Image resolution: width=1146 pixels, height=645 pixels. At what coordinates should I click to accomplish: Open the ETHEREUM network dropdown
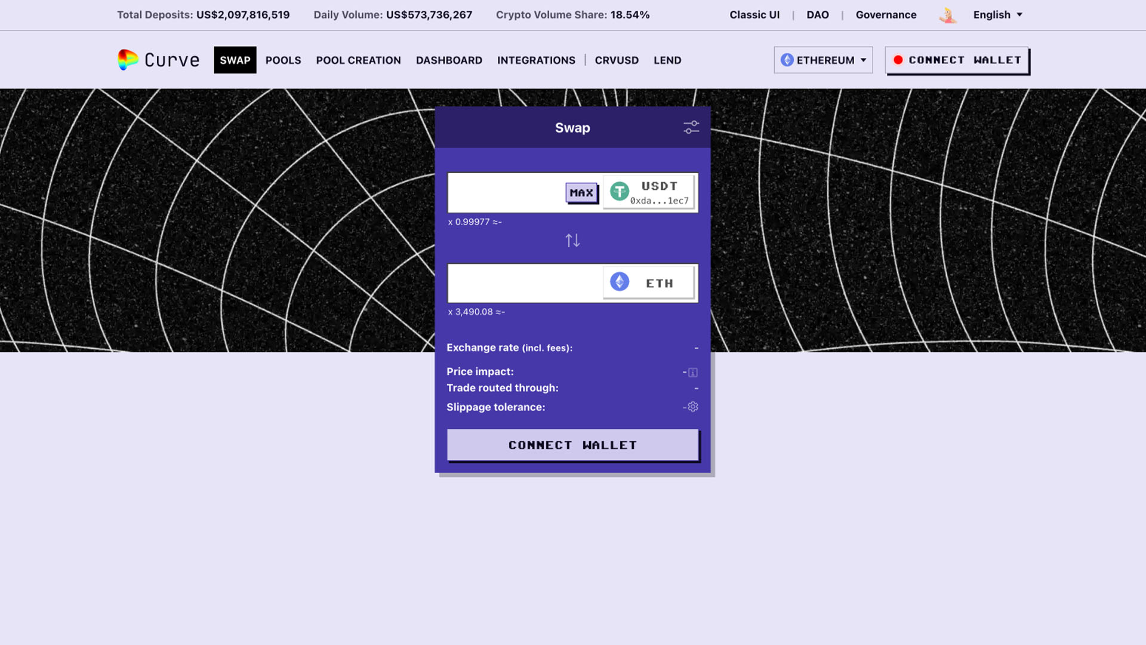point(823,60)
